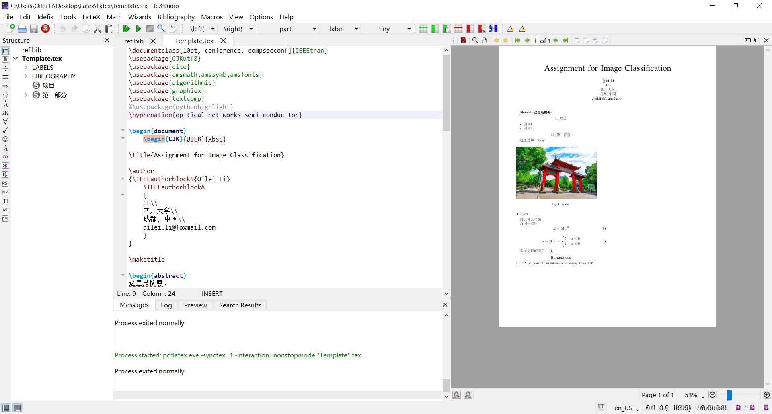
Task: Click the PDF zoom slider handle
Action: pos(729,395)
